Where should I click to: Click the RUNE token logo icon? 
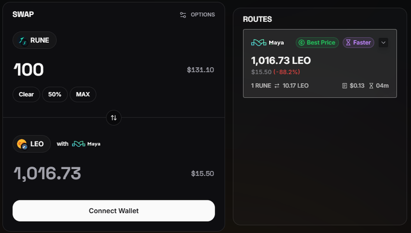[22, 40]
